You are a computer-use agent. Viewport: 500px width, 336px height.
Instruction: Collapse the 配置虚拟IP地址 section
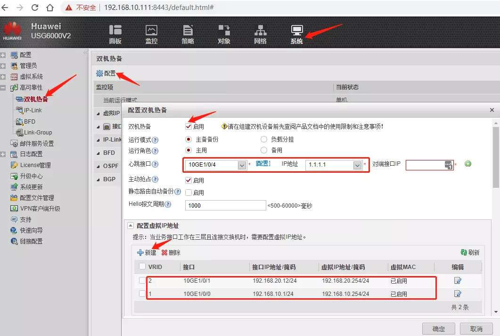point(131,226)
